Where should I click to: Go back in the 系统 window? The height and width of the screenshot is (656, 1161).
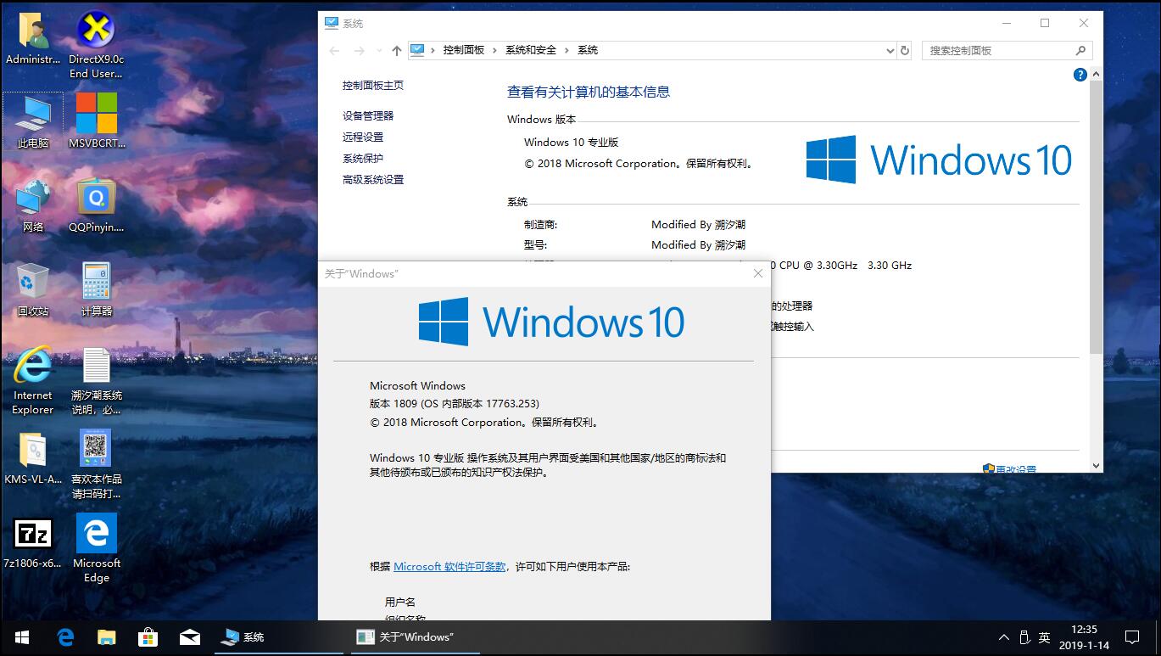(334, 51)
